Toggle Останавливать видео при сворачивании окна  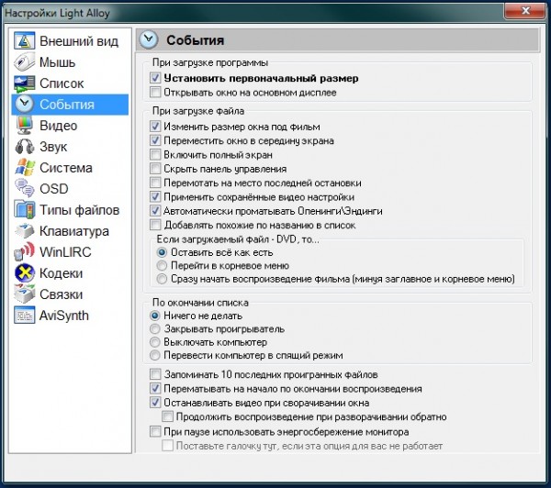click(155, 402)
